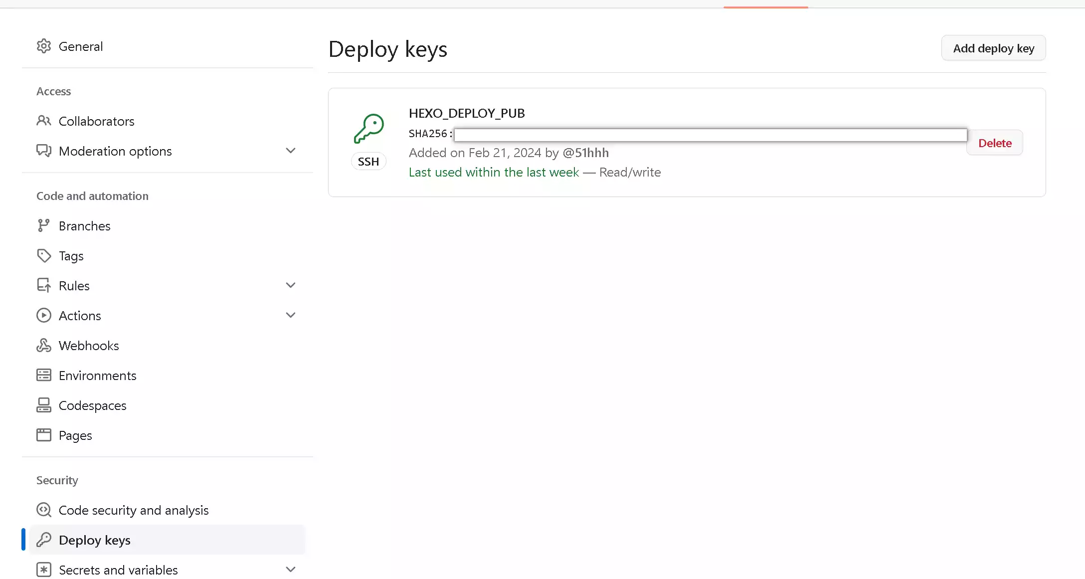Screen dimensions: 1085x579
Task: Expand the Moderation options chevron
Action: [x=291, y=151]
